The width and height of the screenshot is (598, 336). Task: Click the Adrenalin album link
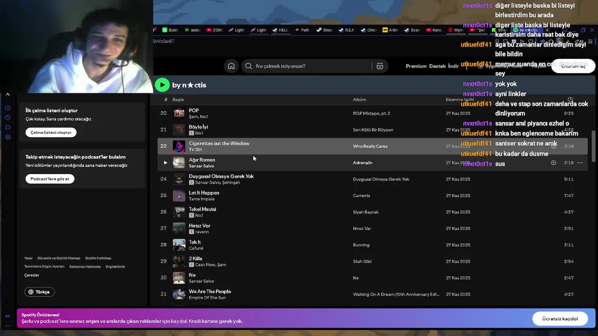(363, 163)
